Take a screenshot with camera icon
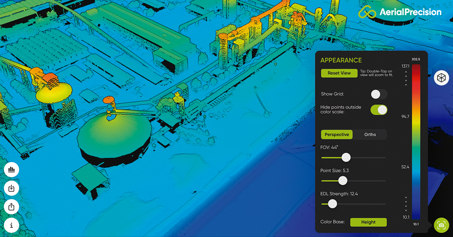The height and width of the screenshot is (237, 453). pos(441,225)
